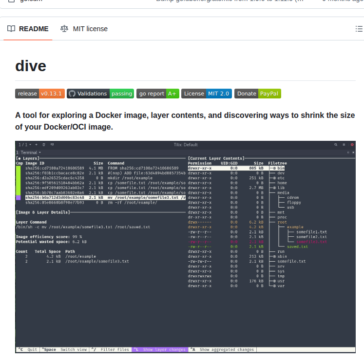
Task: Click the go report A+ badge
Action: [x=157, y=94]
